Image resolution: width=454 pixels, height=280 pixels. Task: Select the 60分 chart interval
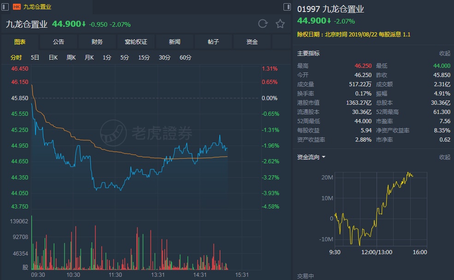click(x=185, y=58)
